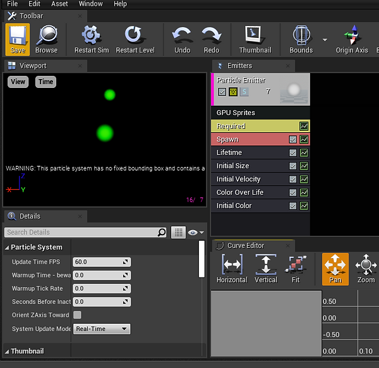The height and width of the screenshot is (368, 379).
Task: Toggle emitter solo S icon
Action: click(244, 92)
